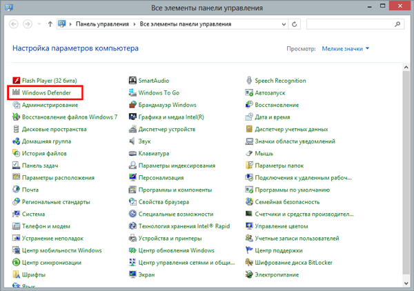Open the SmartAudio icon
414x291 pixels.
[x=132, y=80]
